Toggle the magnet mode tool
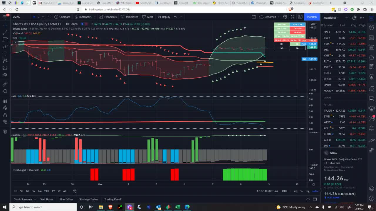The width and height of the screenshot is (376, 211). pyautogui.click(x=5, y=101)
